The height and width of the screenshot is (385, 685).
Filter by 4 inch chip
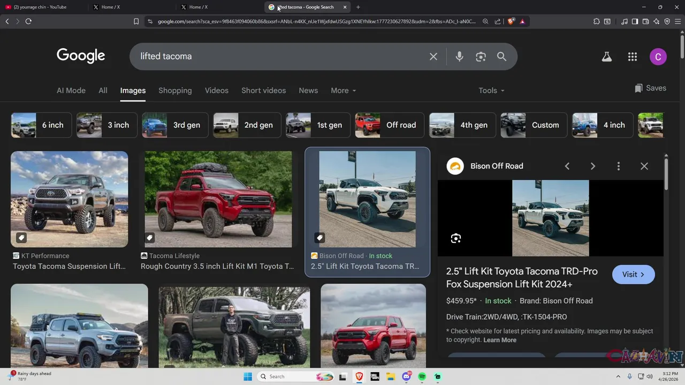pyautogui.click(x=603, y=125)
